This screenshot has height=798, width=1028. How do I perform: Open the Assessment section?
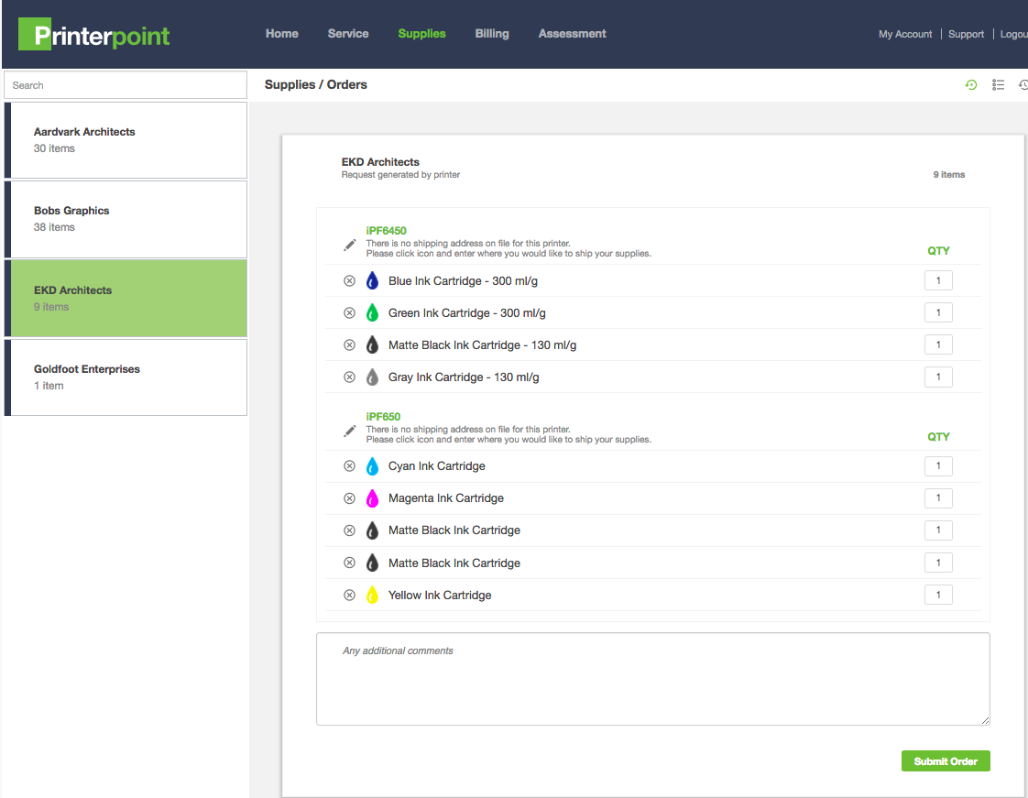[x=572, y=34]
